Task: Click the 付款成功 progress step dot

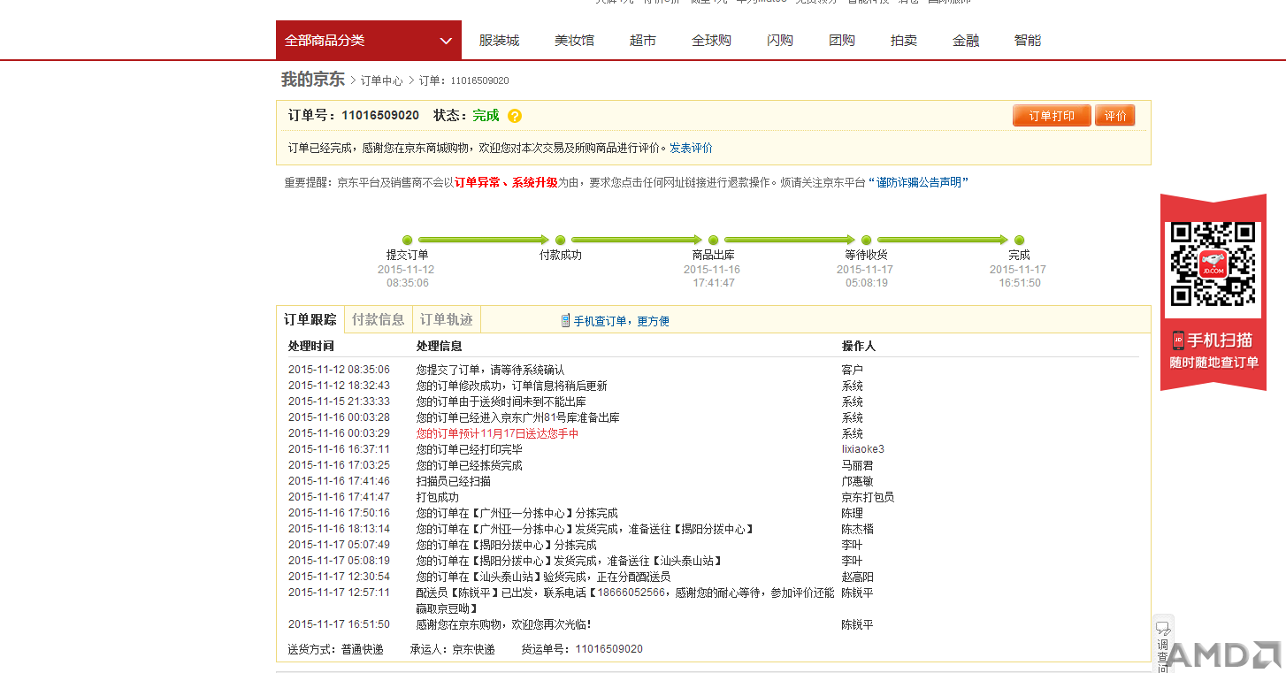Action: click(560, 240)
